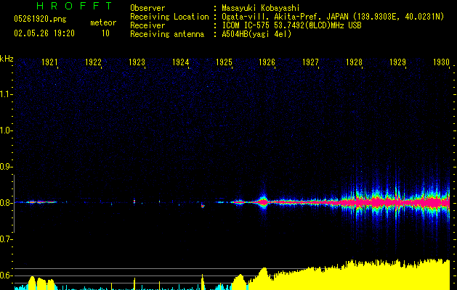Click the 1922 time marker
This screenshot has width=457, height=290.
pos(93,62)
